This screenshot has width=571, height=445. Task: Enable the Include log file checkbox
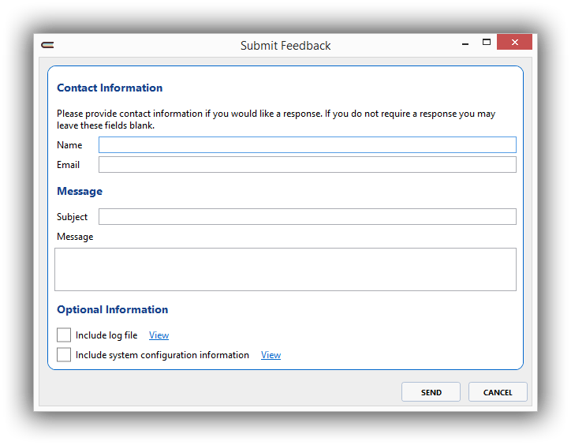(x=64, y=335)
